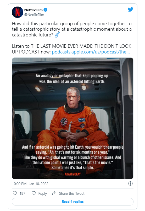
Task: Click the tweet body text
Action: (72, 38)
